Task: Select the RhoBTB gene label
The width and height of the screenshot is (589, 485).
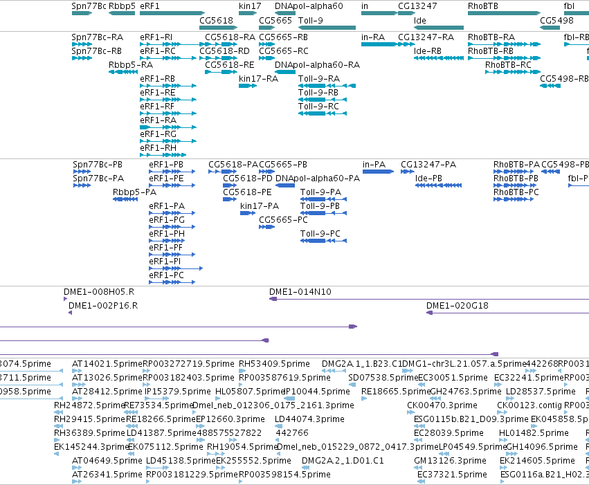Action: coord(482,6)
